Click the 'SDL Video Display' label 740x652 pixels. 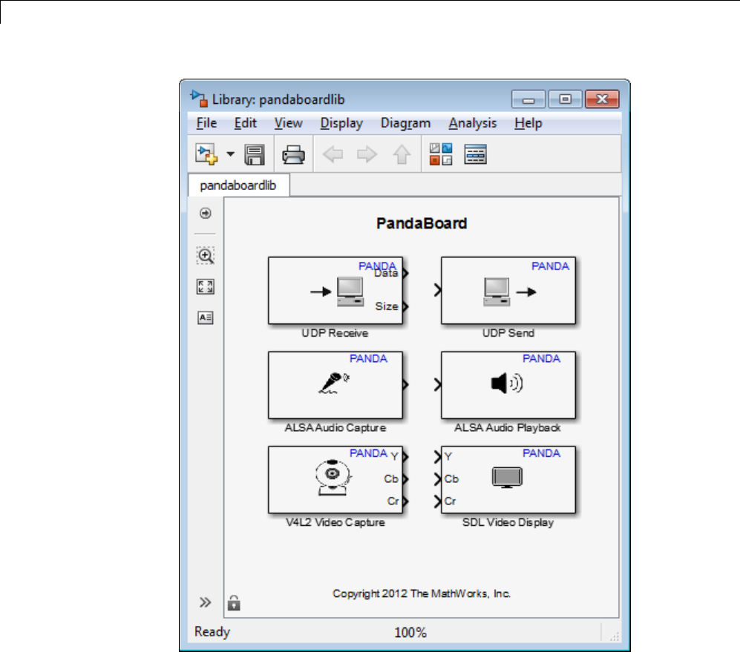click(508, 522)
